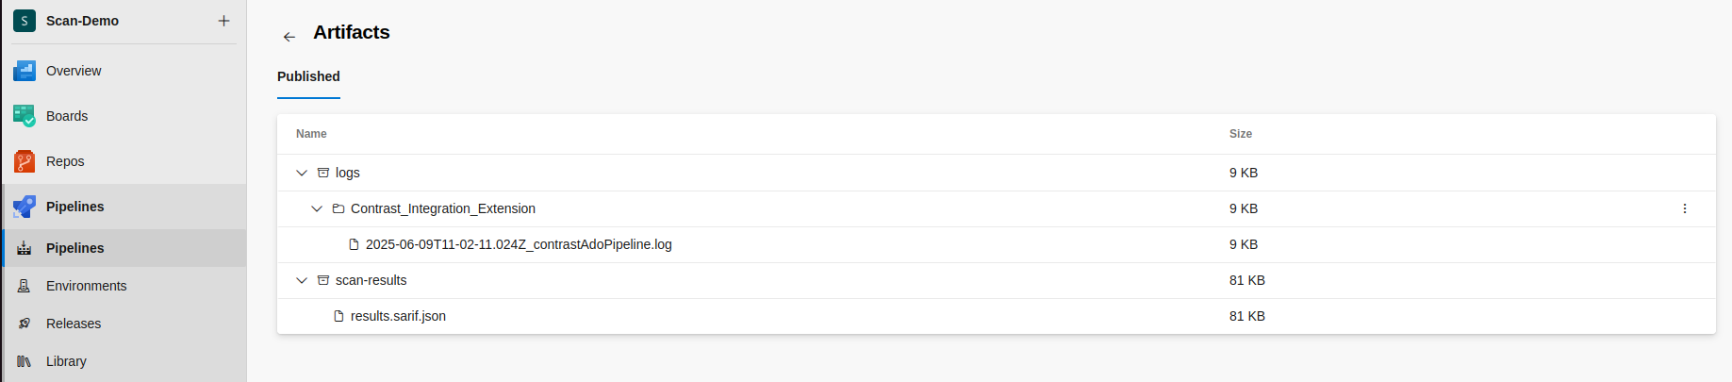Collapse the logs artifact chevron
Viewport: 1732px width, 382px height.
click(302, 173)
